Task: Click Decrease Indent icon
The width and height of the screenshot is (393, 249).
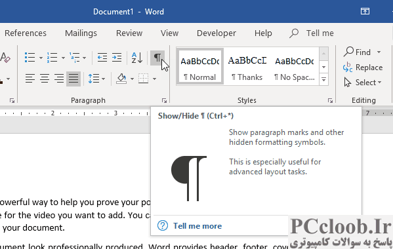Action: [102, 58]
